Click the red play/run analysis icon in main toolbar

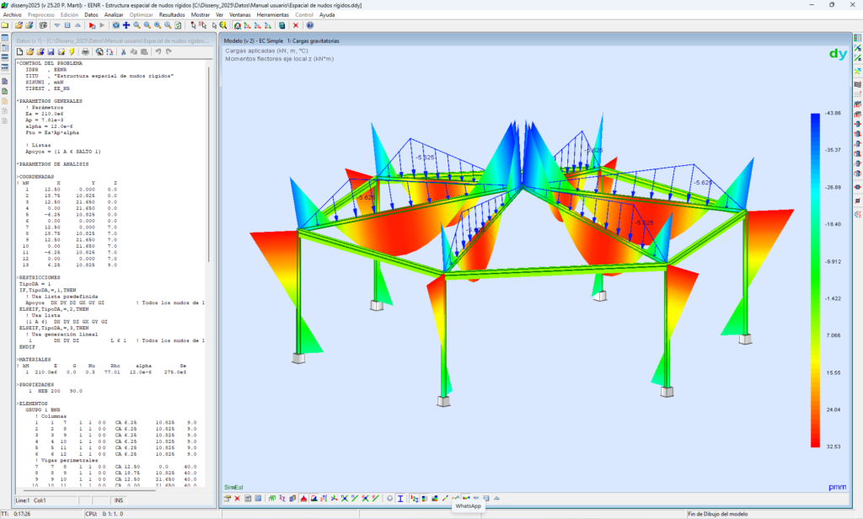click(92, 25)
